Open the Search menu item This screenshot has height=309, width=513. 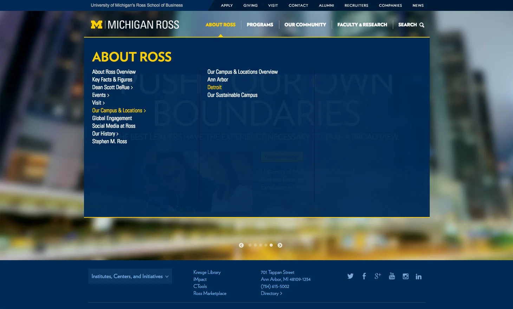click(x=411, y=25)
